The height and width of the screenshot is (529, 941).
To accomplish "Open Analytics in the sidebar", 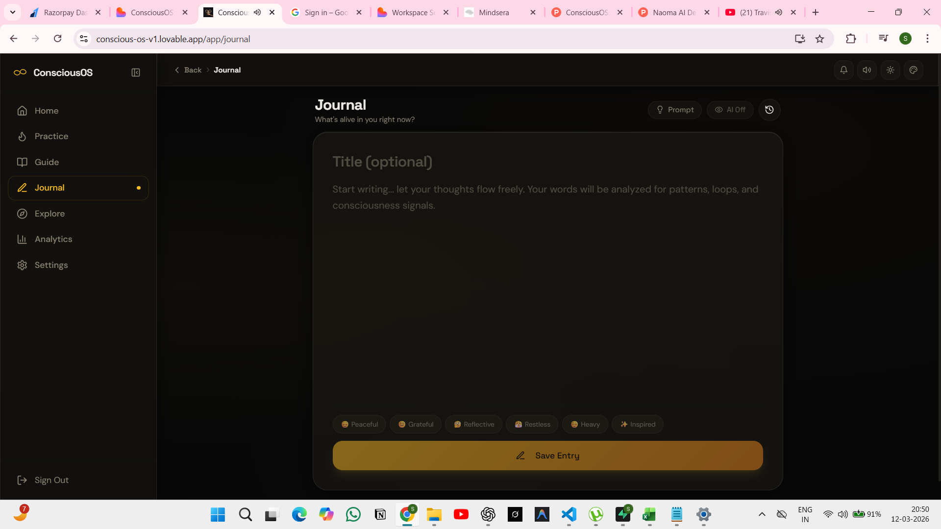I will pos(53,239).
